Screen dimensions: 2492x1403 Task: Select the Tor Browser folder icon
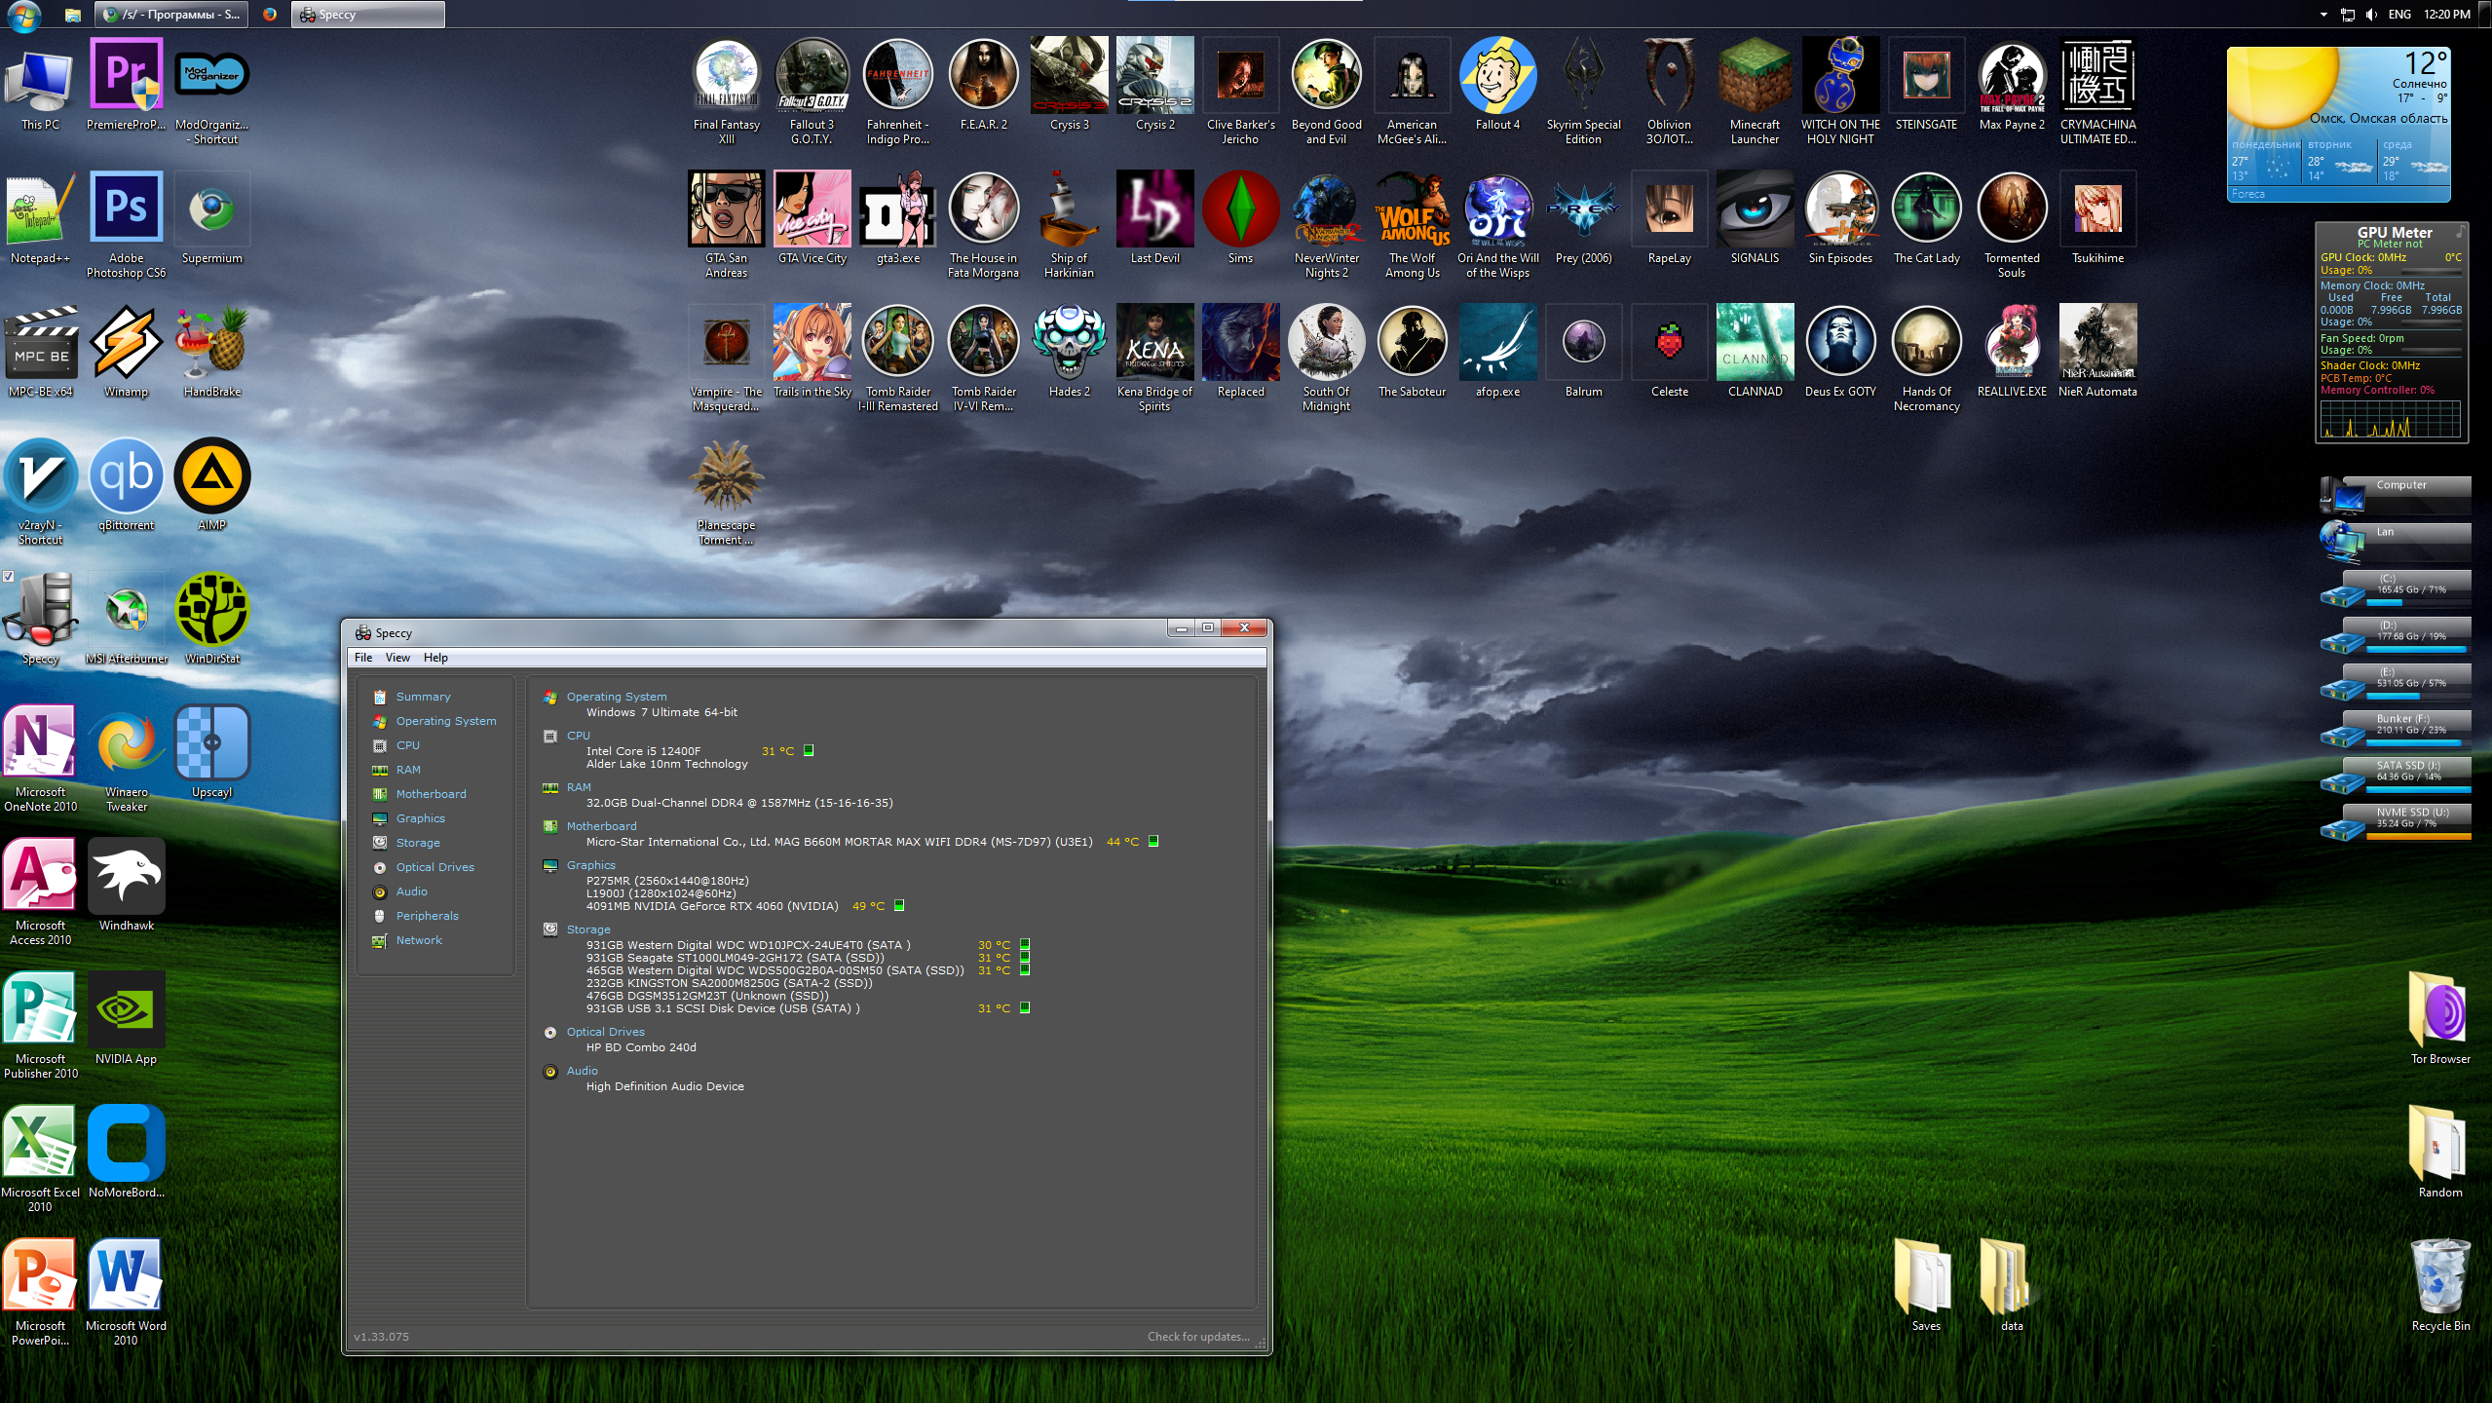tap(2440, 1019)
